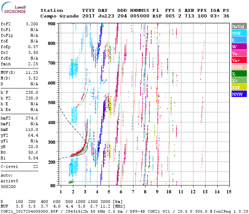This screenshot has width=249, height=214.
Task: Click the foEp value 0.37
Action: (x=33, y=47)
